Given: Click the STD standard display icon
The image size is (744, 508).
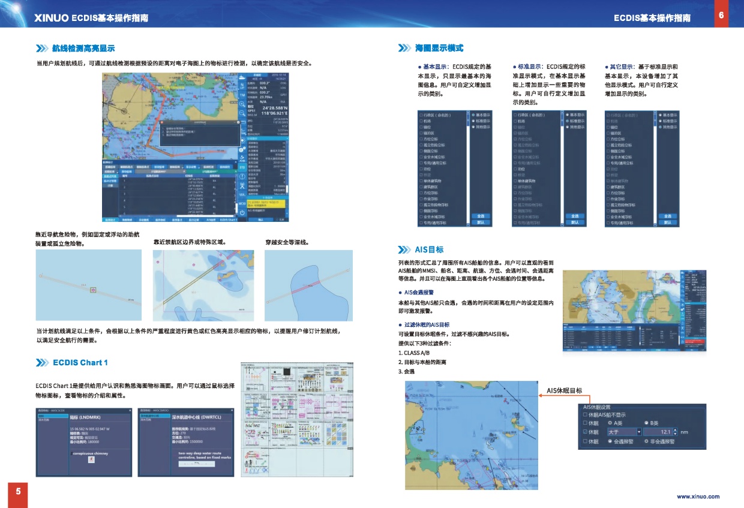Looking at the screenshot, I should click(242, 167).
